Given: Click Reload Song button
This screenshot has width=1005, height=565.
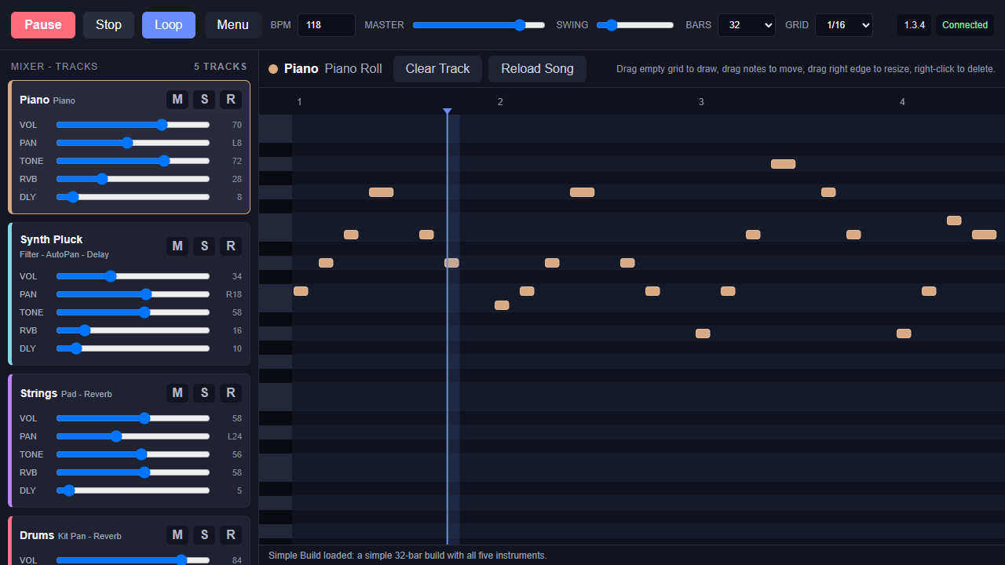Looking at the screenshot, I should pos(537,69).
